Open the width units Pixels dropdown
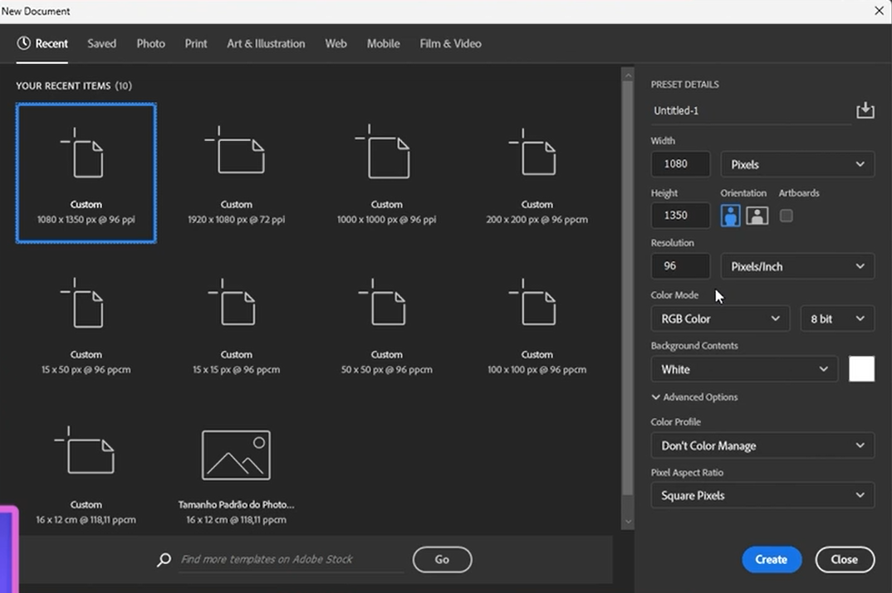This screenshot has width=892, height=593. coord(797,164)
